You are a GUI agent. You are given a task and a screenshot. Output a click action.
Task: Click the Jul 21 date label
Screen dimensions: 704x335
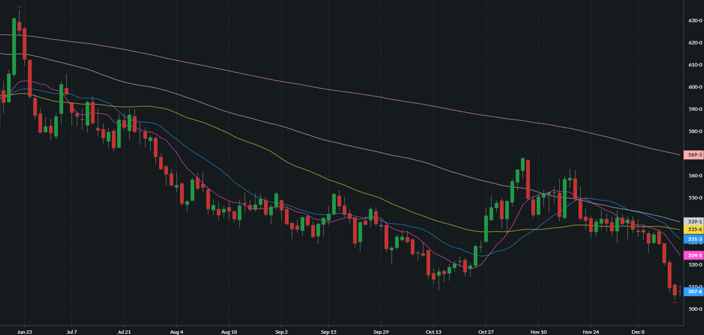point(124,332)
